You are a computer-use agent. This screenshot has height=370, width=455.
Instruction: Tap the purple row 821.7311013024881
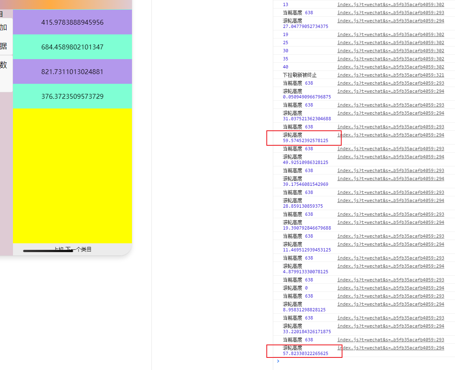click(x=72, y=72)
